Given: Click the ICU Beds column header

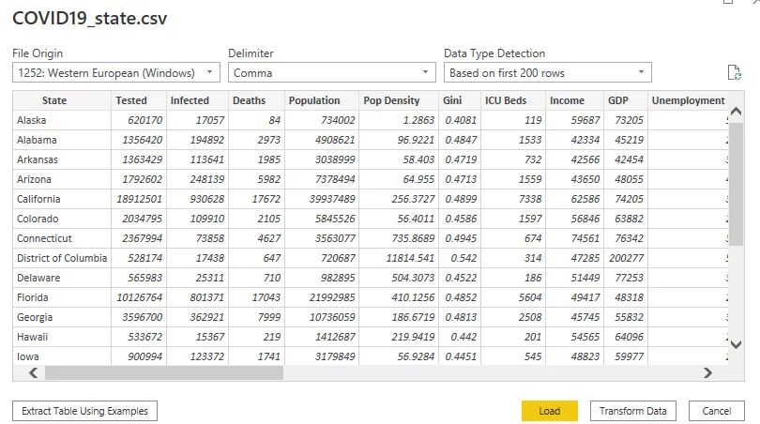Looking at the screenshot, I should pos(505,100).
